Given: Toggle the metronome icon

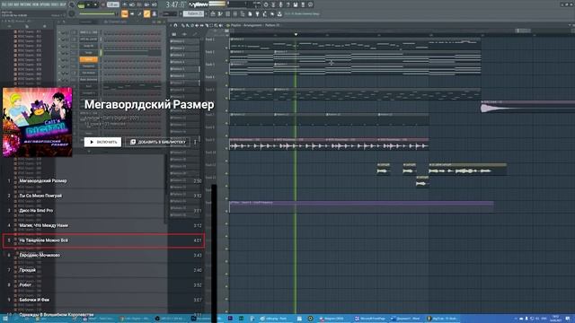Looking at the screenshot, I should [125, 4].
